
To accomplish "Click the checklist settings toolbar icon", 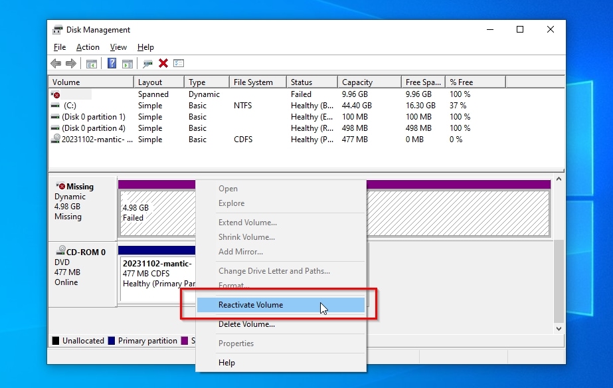I will point(179,63).
